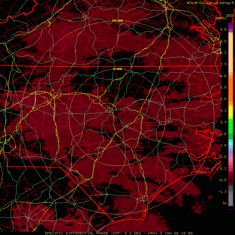
Task: Click the 5.0 value on the color scale
Action: [223, 99]
